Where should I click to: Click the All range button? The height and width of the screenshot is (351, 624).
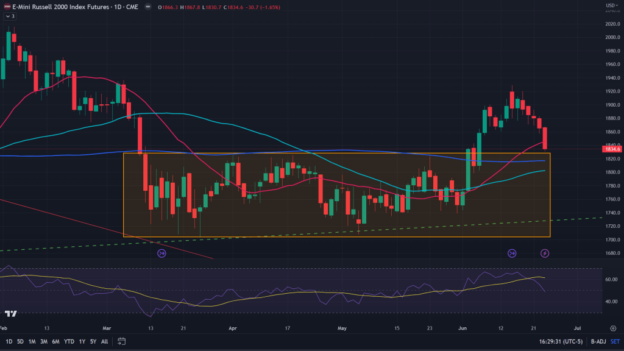(105, 341)
